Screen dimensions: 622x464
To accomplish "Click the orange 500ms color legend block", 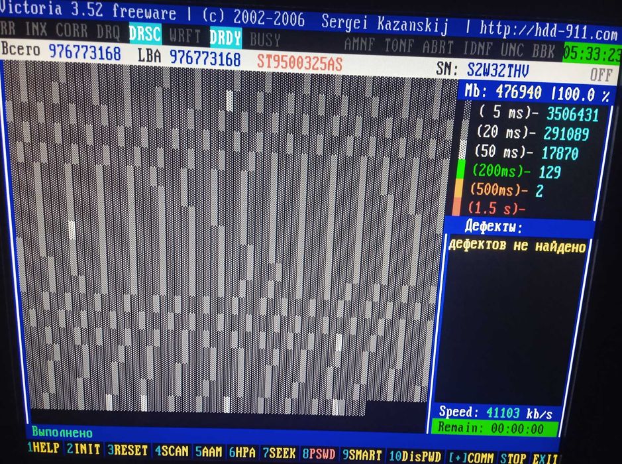I will coord(458,188).
